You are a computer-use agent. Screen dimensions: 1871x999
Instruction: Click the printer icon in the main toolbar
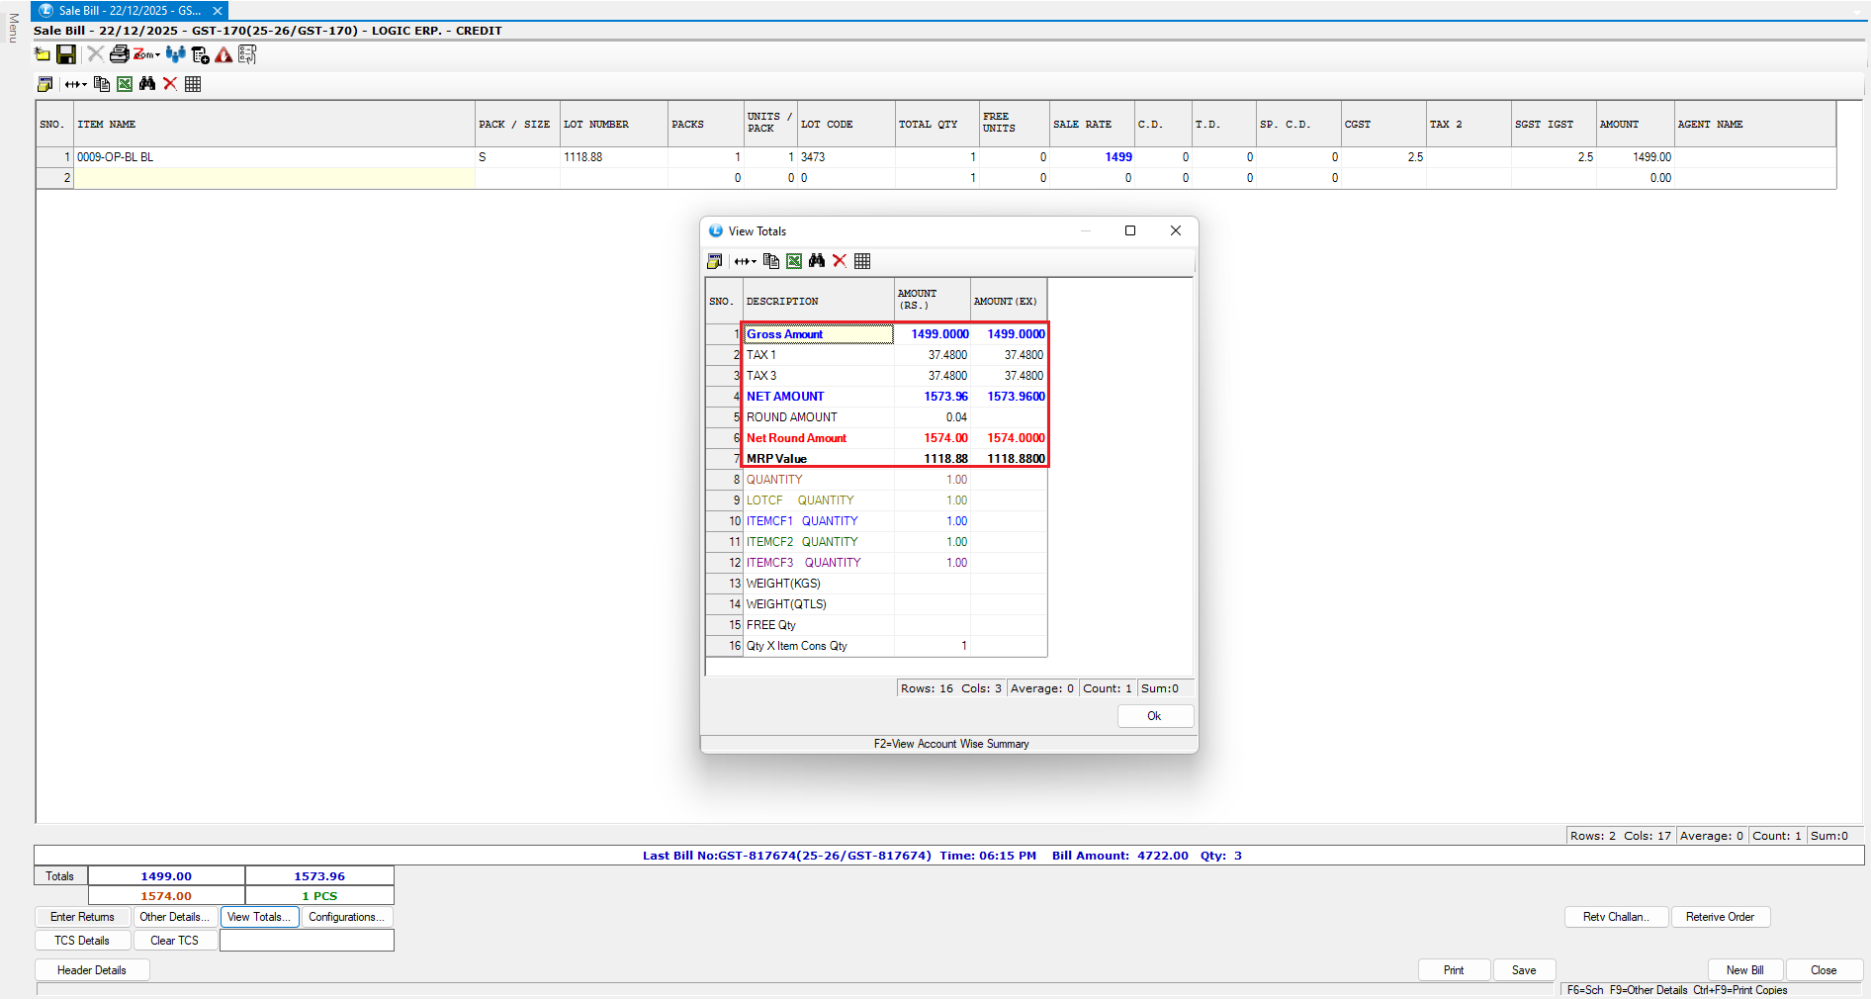(119, 55)
